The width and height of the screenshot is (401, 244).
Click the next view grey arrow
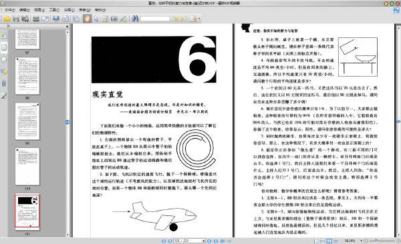[x=229, y=241]
